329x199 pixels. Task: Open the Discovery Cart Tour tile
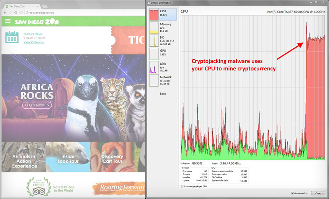(x=112, y=157)
